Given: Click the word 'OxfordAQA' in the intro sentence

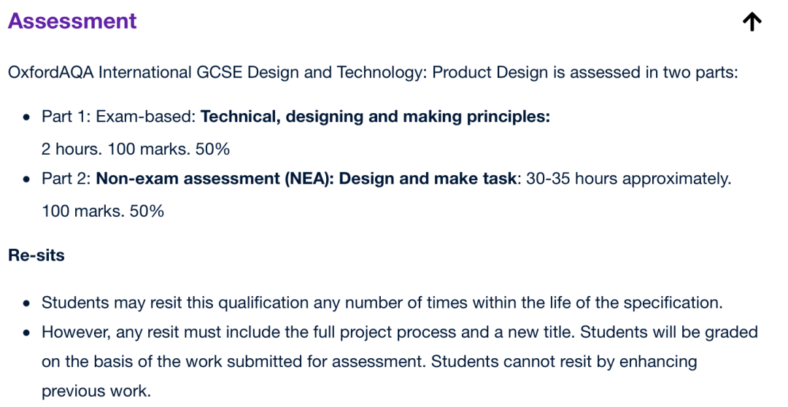Looking at the screenshot, I should point(51,73).
